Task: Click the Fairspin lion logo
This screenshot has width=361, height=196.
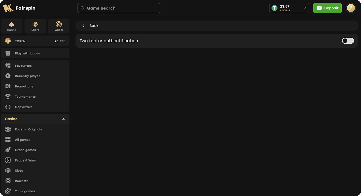Action: click(x=8, y=8)
